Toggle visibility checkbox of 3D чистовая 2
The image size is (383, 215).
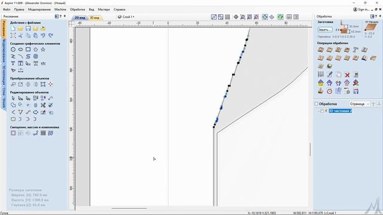point(322,111)
